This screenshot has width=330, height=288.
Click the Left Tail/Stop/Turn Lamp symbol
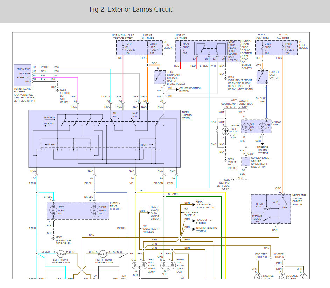coord(139,265)
